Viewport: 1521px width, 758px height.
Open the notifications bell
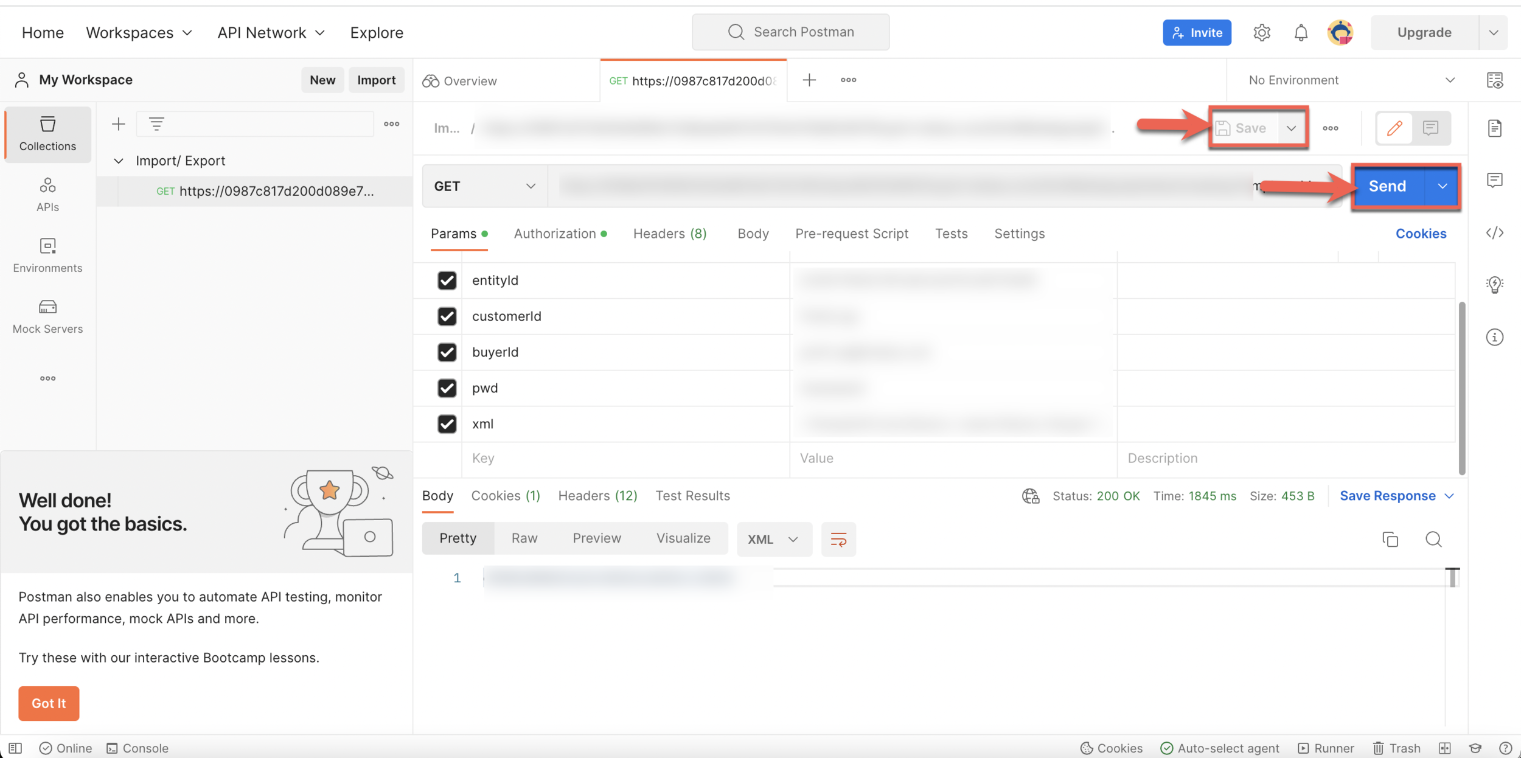1301,32
